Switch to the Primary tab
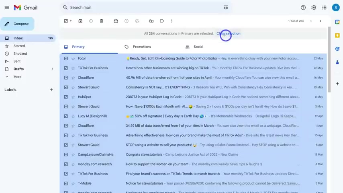The image size is (343, 193). tap(90, 47)
